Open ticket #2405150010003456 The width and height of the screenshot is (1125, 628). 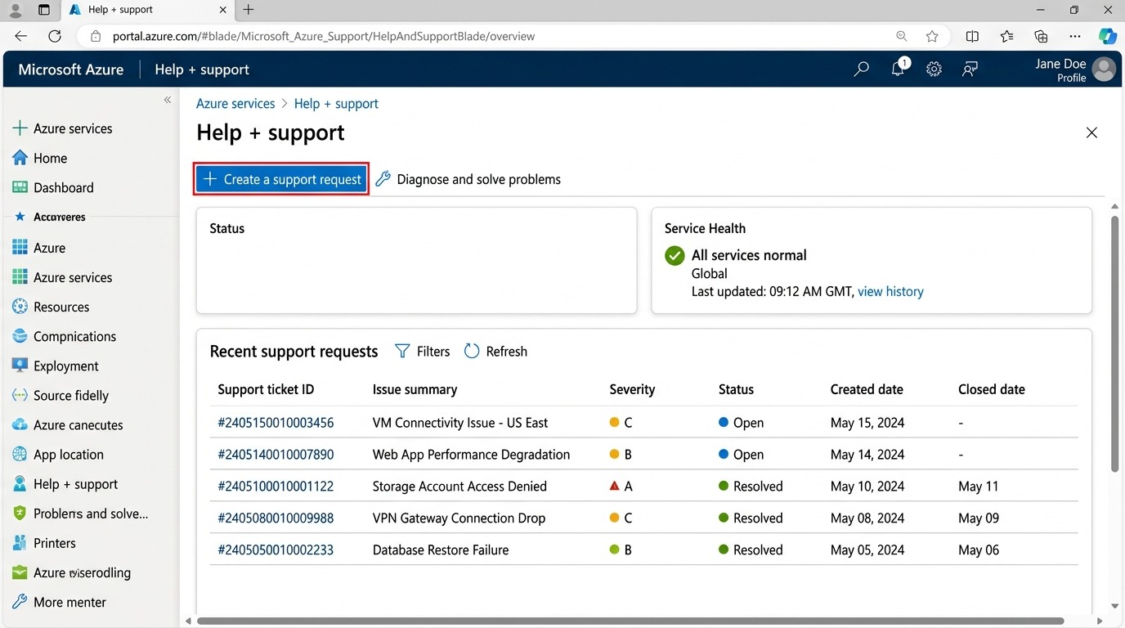click(276, 423)
